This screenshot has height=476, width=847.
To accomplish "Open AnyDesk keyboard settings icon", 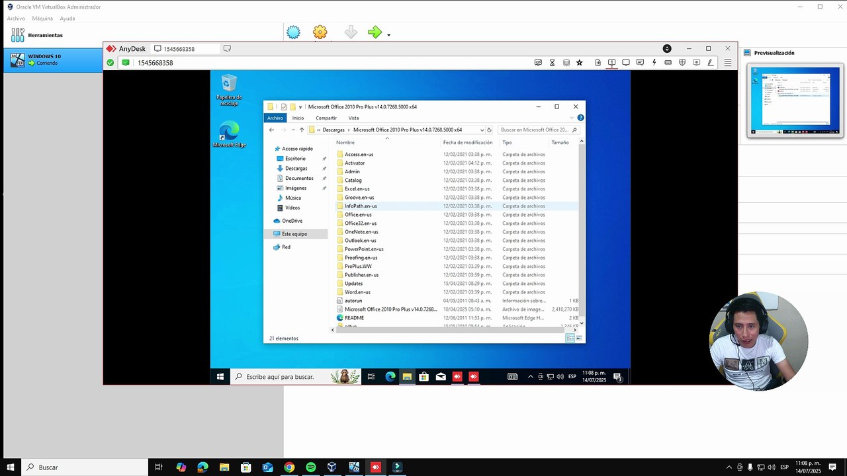I will tap(668, 63).
